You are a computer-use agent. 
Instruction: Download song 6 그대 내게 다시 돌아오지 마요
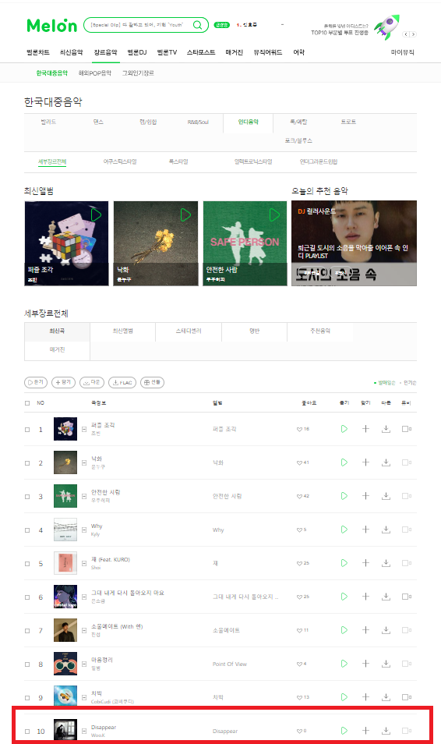pos(386,597)
